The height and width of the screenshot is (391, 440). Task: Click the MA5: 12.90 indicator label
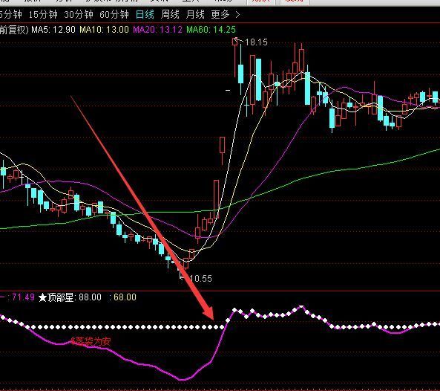[x=53, y=30]
